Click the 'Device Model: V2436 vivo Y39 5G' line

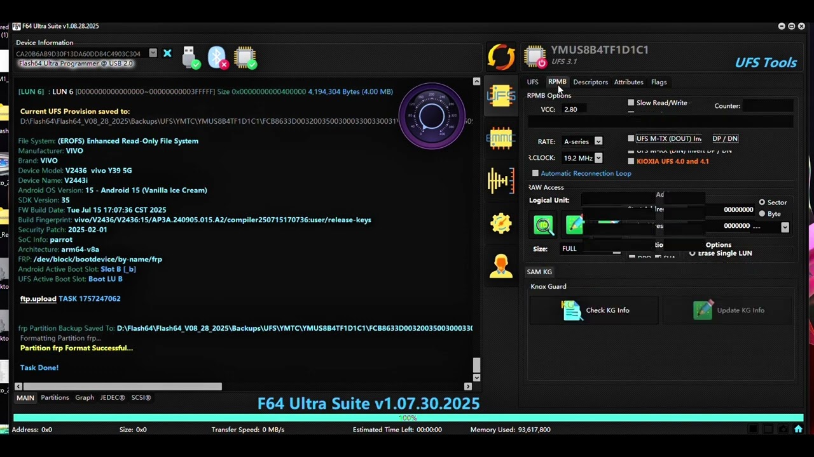pos(75,171)
